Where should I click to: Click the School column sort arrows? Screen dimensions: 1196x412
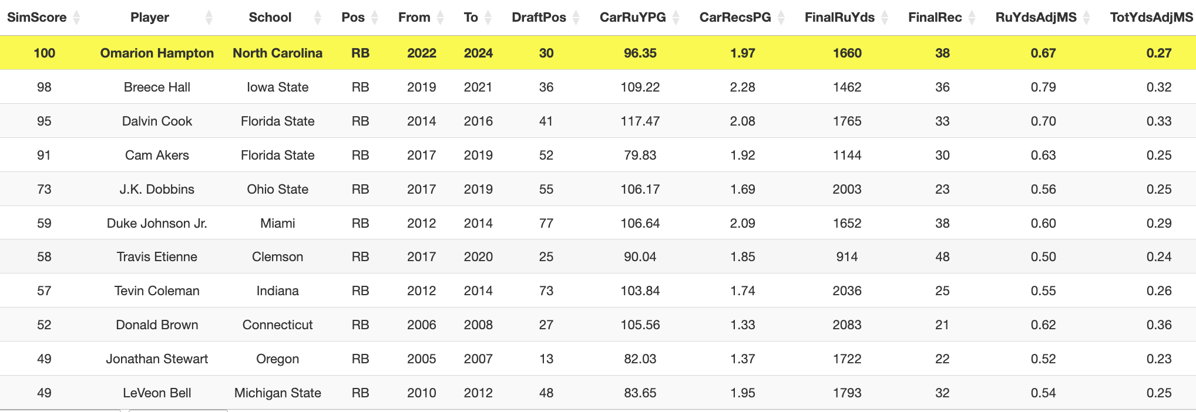(x=318, y=18)
